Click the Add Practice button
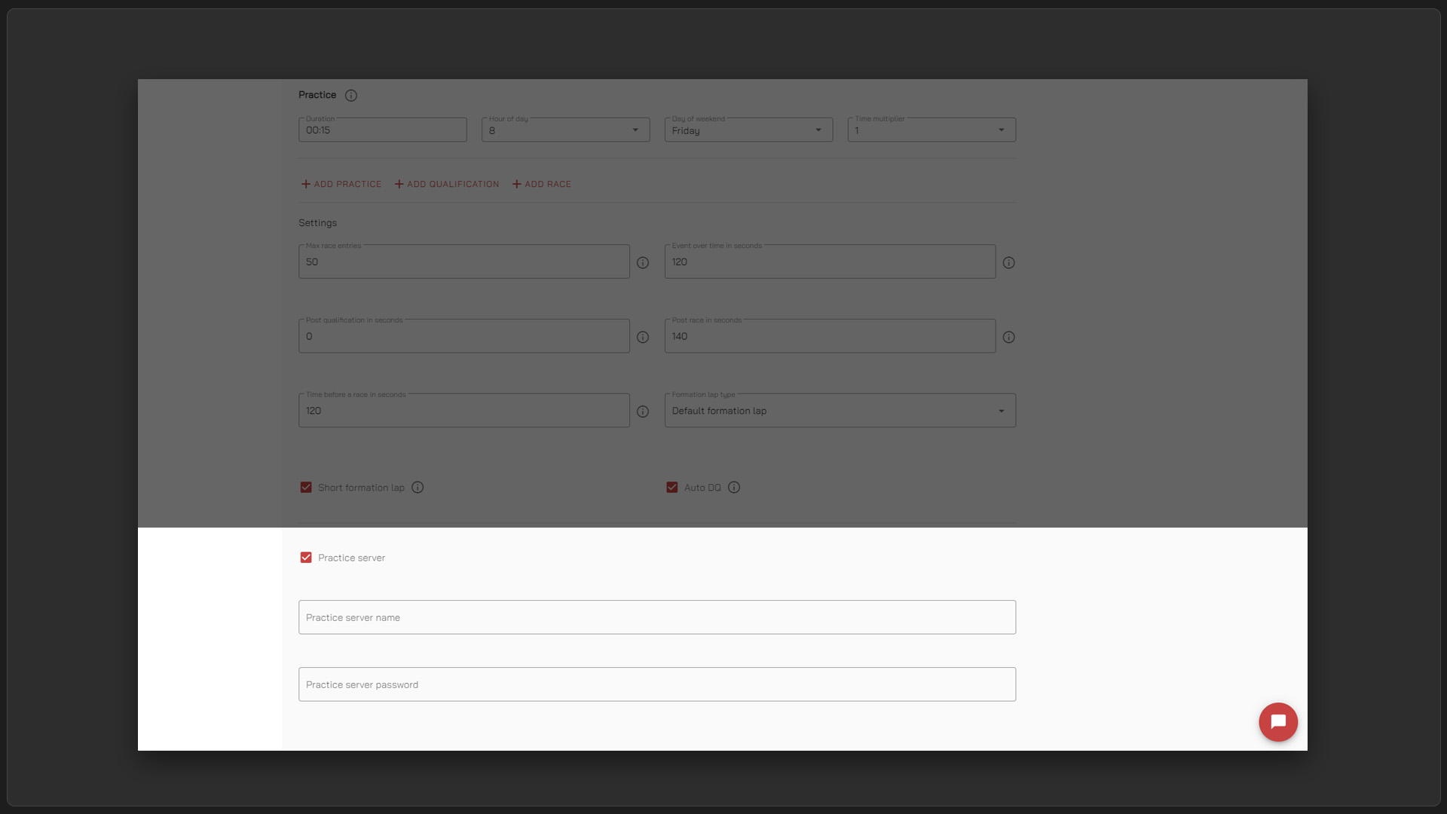This screenshot has height=814, width=1447. tap(341, 184)
